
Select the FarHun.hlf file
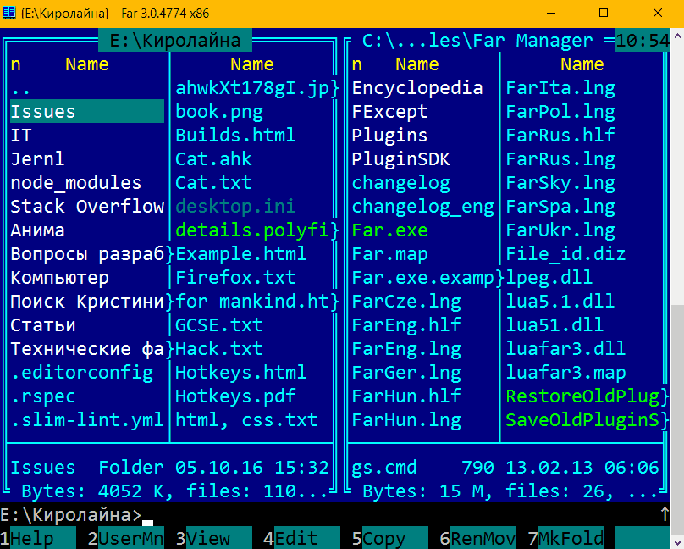406,396
